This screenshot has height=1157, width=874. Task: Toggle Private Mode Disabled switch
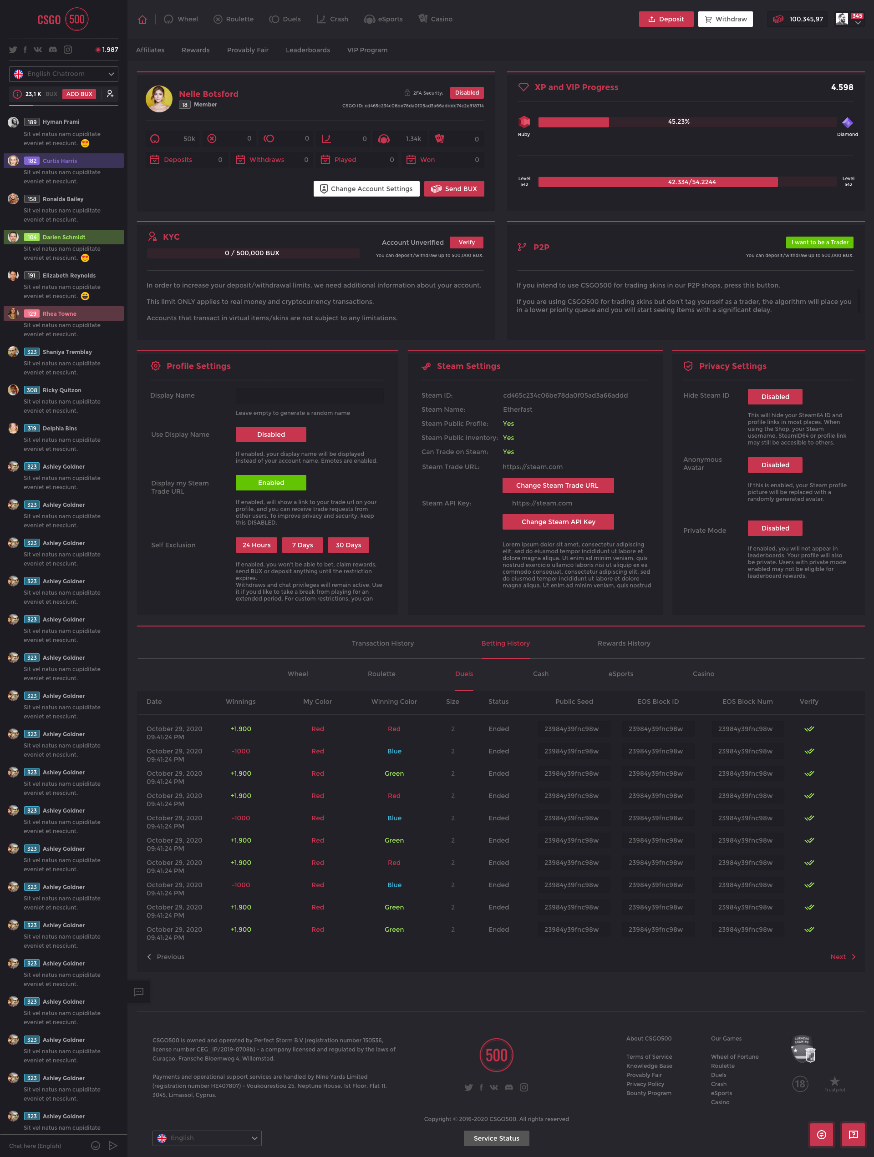point(775,528)
